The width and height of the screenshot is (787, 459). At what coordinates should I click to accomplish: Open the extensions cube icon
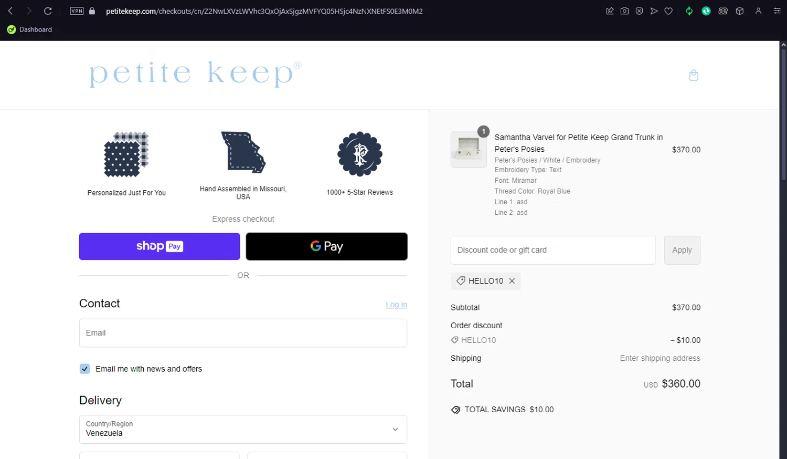[x=740, y=11]
